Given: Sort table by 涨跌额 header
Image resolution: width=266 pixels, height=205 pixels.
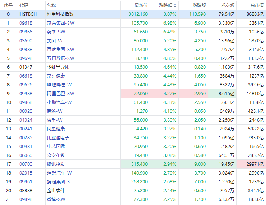Looking at the screenshot, I should 199,6.
